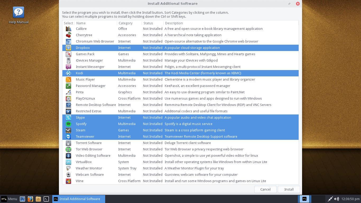This screenshot has width=361, height=203.
Task: Open the Linux Lite Menu button
Action: coord(9,199)
